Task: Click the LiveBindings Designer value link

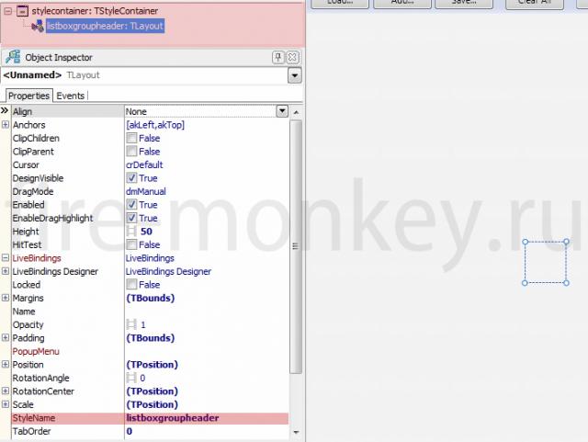Action: [168, 271]
